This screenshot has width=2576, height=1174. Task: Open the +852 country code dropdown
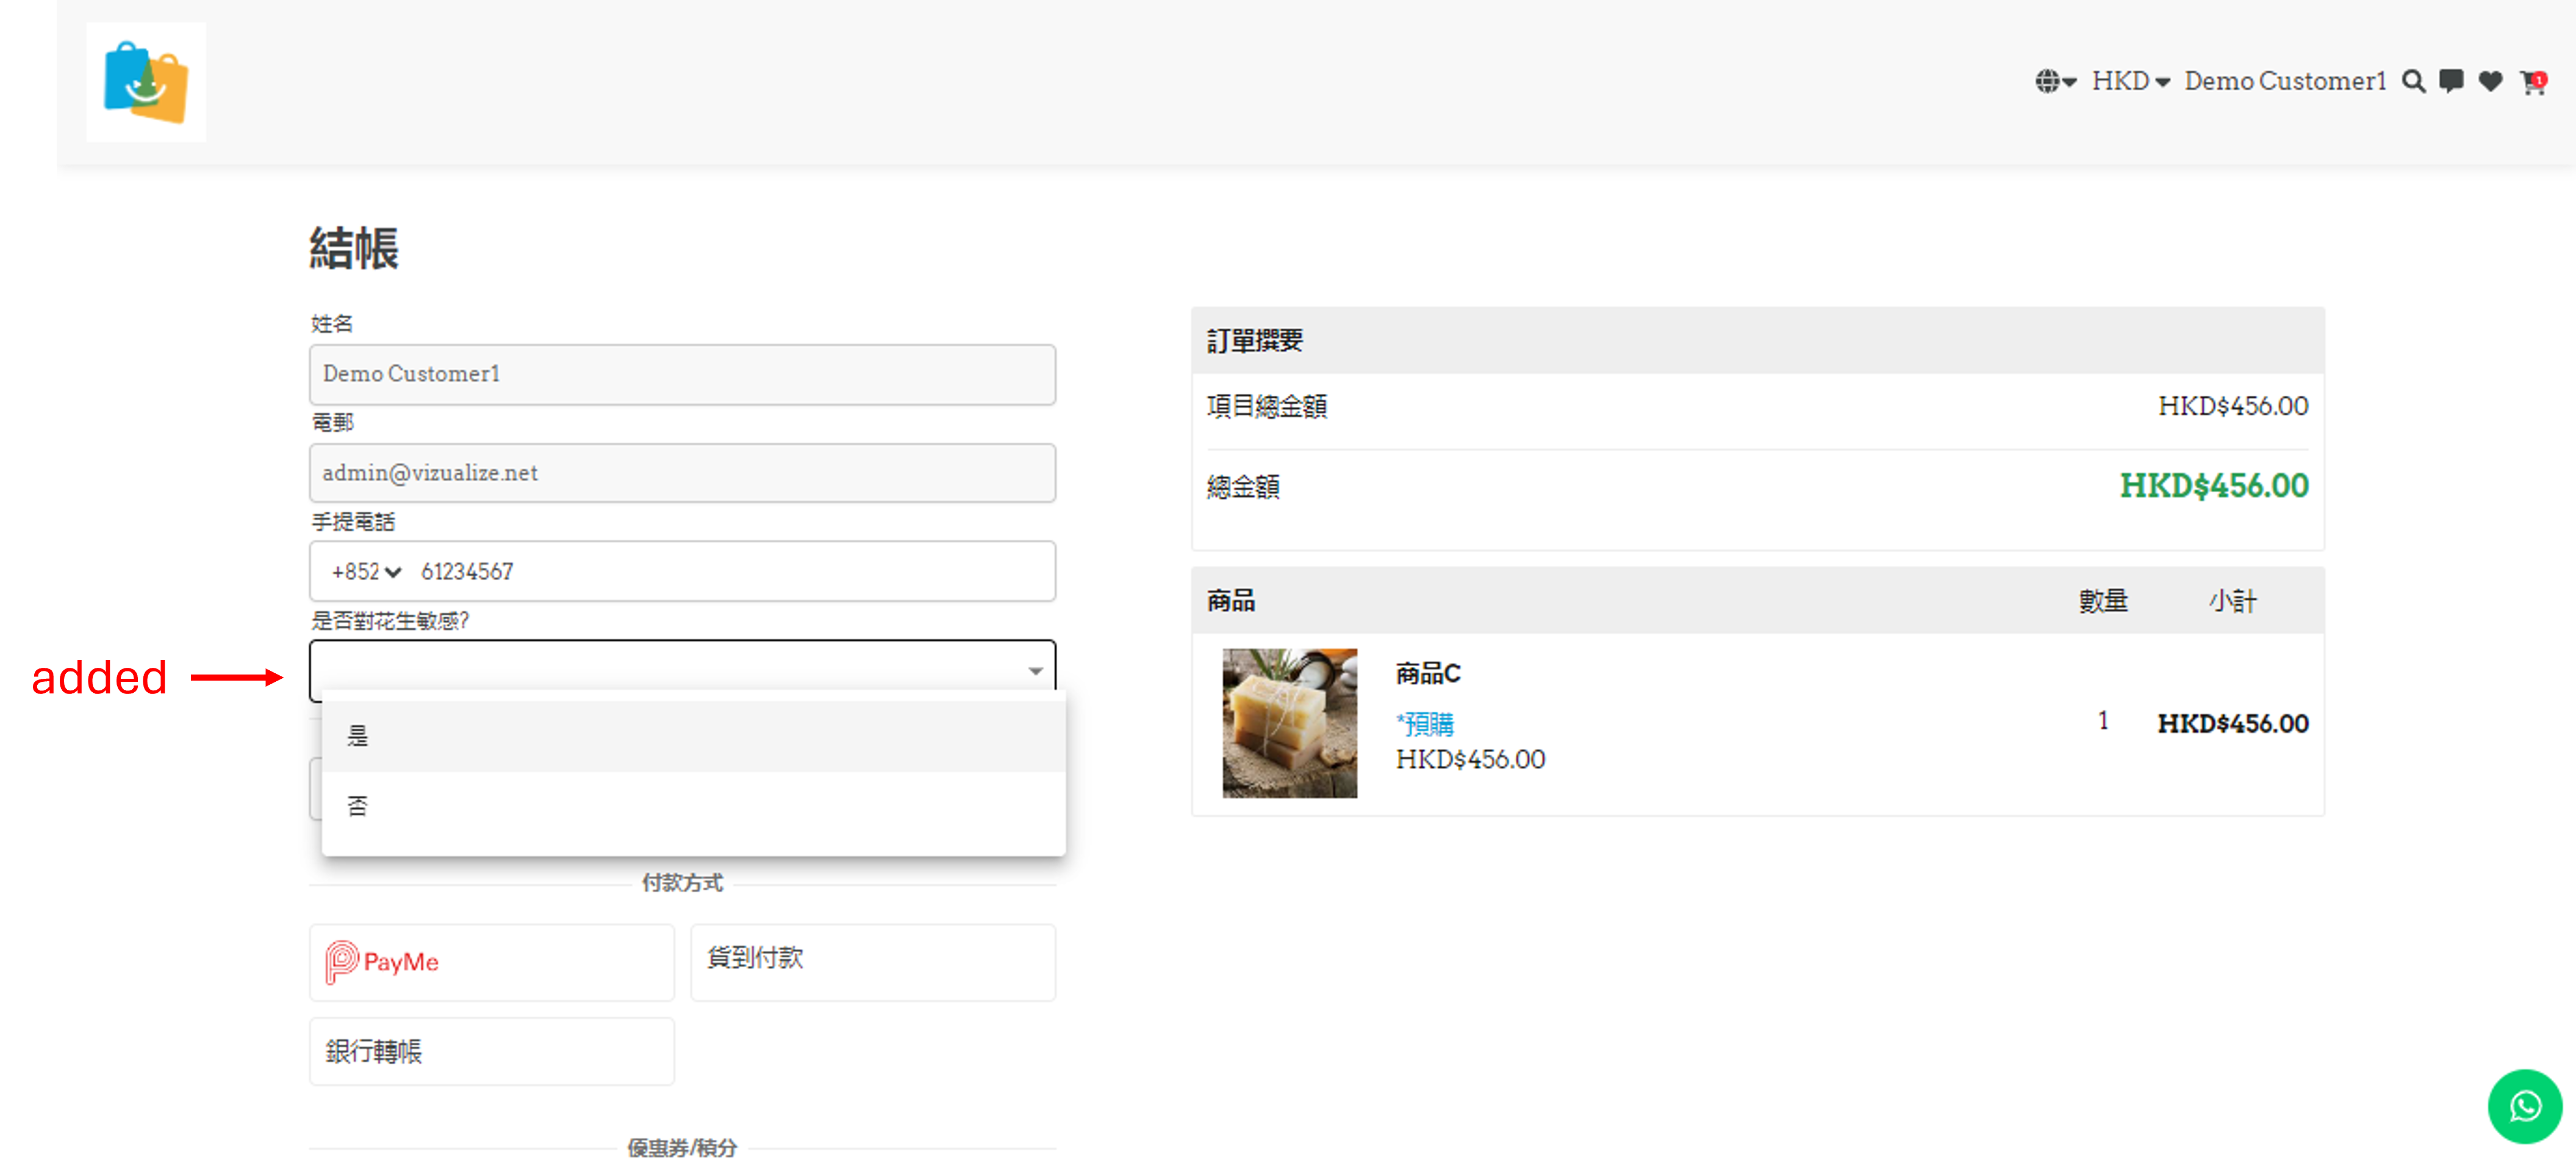click(x=366, y=572)
